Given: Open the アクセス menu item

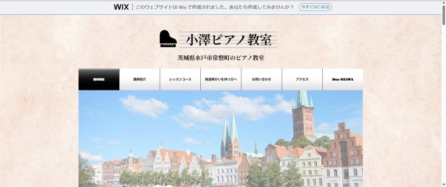Looking at the screenshot, I should [x=302, y=79].
